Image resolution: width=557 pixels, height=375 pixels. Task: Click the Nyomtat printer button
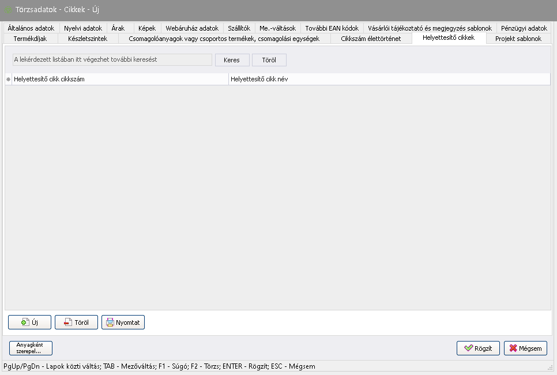pyautogui.click(x=123, y=322)
